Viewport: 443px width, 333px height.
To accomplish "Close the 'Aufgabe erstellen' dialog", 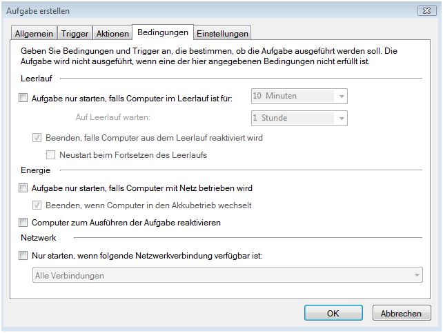I will coord(427,11).
